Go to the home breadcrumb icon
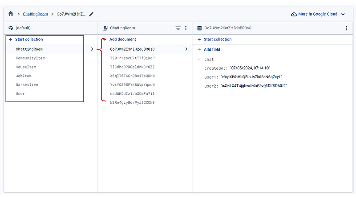 point(11,14)
